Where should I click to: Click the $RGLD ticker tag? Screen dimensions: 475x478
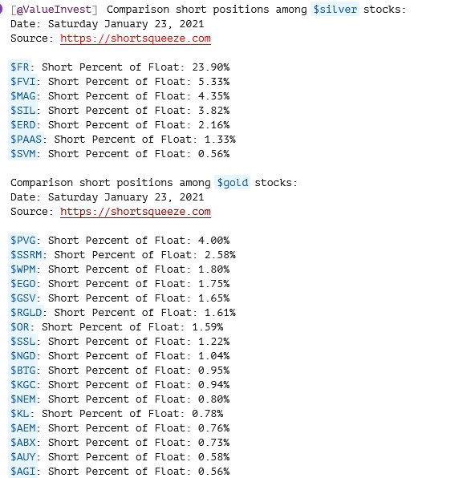(26, 313)
